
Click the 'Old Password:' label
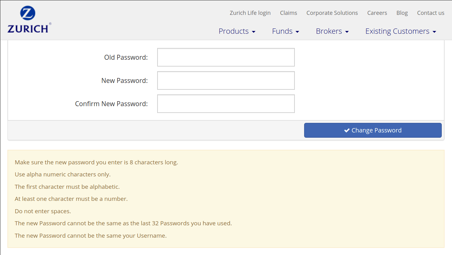pos(126,58)
